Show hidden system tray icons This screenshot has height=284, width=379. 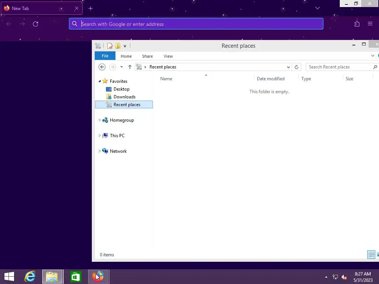click(x=326, y=277)
